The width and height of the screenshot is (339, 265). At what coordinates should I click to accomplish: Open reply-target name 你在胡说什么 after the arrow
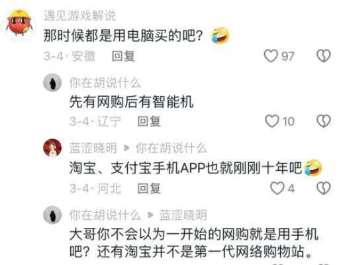click(x=171, y=148)
